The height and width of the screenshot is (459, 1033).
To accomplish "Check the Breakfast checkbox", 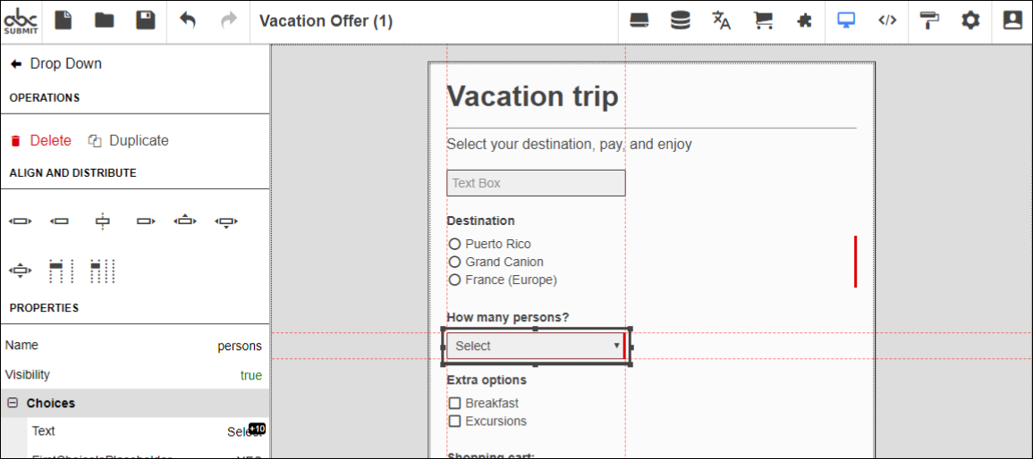I will [454, 403].
